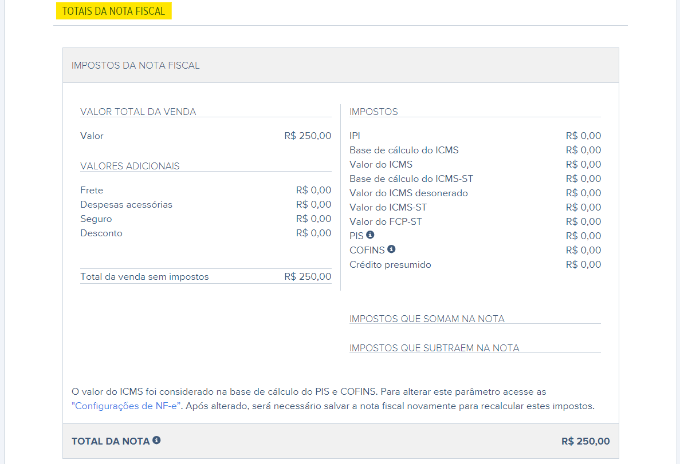Click the TOTAIS DA NOTA FISCAL heading
The height and width of the screenshot is (464, 680).
click(113, 11)
